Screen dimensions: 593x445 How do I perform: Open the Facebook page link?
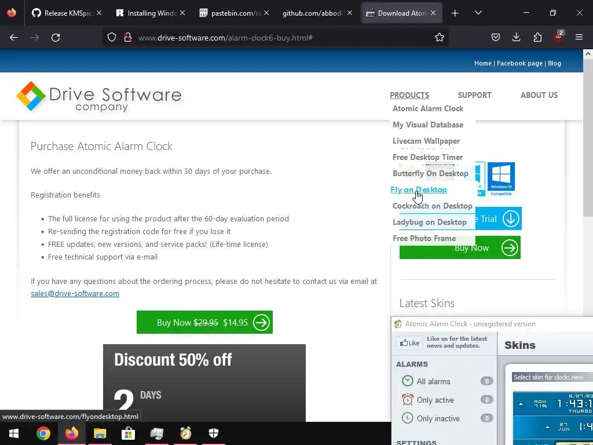[x=519, y=63]
